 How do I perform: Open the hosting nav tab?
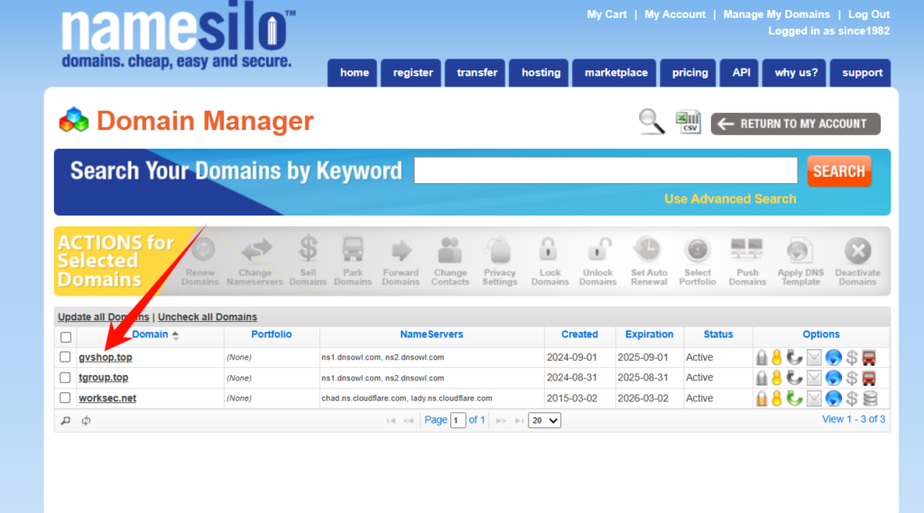pyautogui.click(x=540, y=73)
